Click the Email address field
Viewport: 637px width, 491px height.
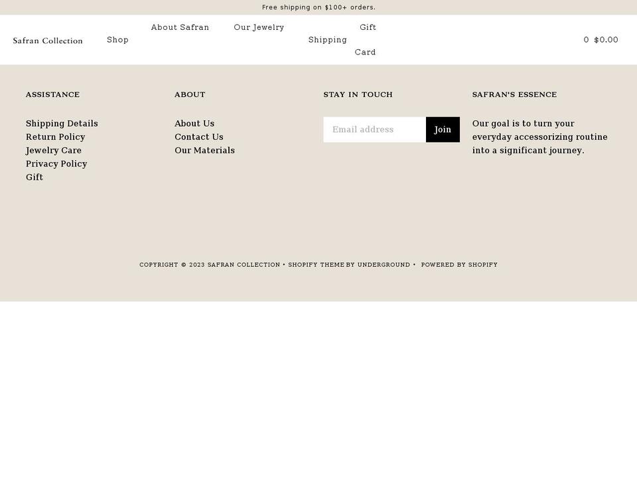coord(375,129)
